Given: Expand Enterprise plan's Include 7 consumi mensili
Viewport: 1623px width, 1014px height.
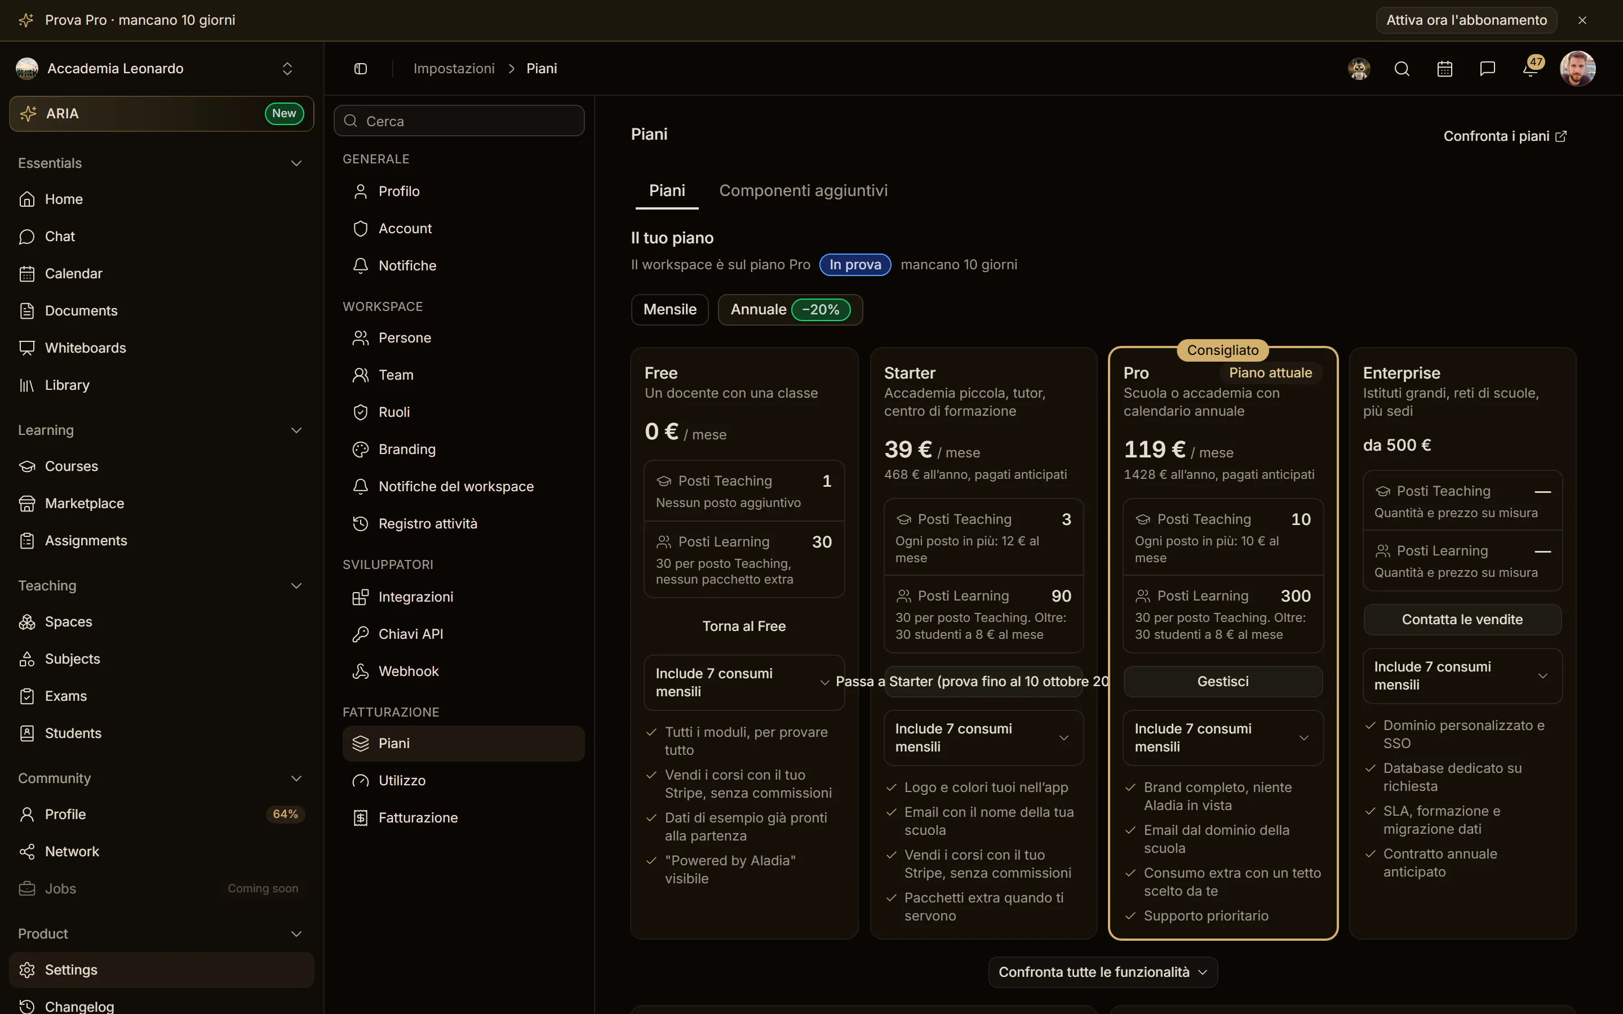Looking at the screenshot, I should click(1462, 676).
